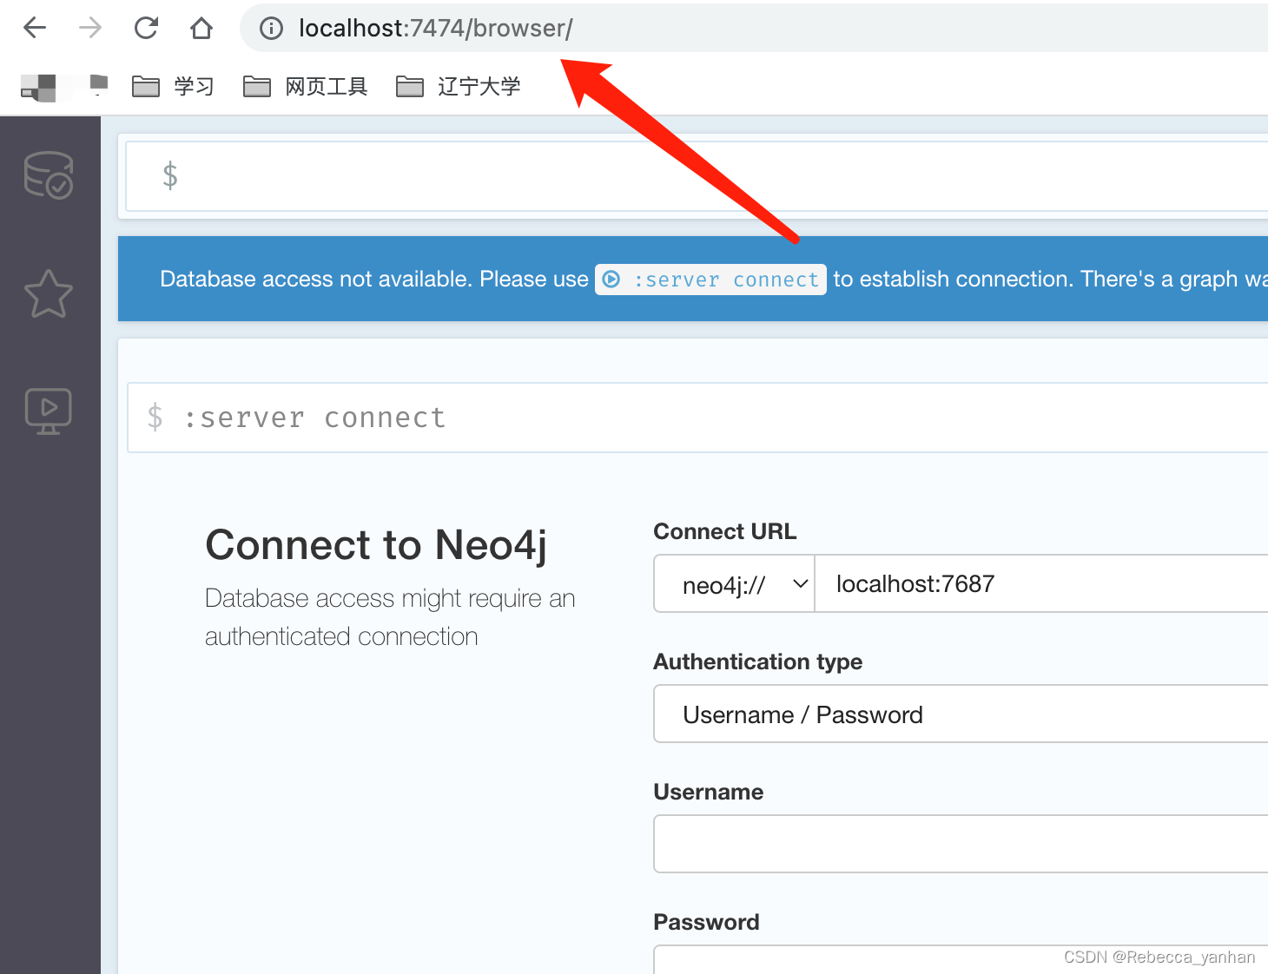Image resolution: width=1268 pixels, height=974 pixels.
Task: Open the neo4j:// connection scheme dropdown
Action: tap(733, 583)
